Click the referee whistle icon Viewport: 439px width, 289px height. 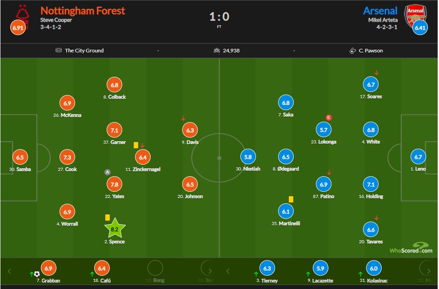(352, 51)
